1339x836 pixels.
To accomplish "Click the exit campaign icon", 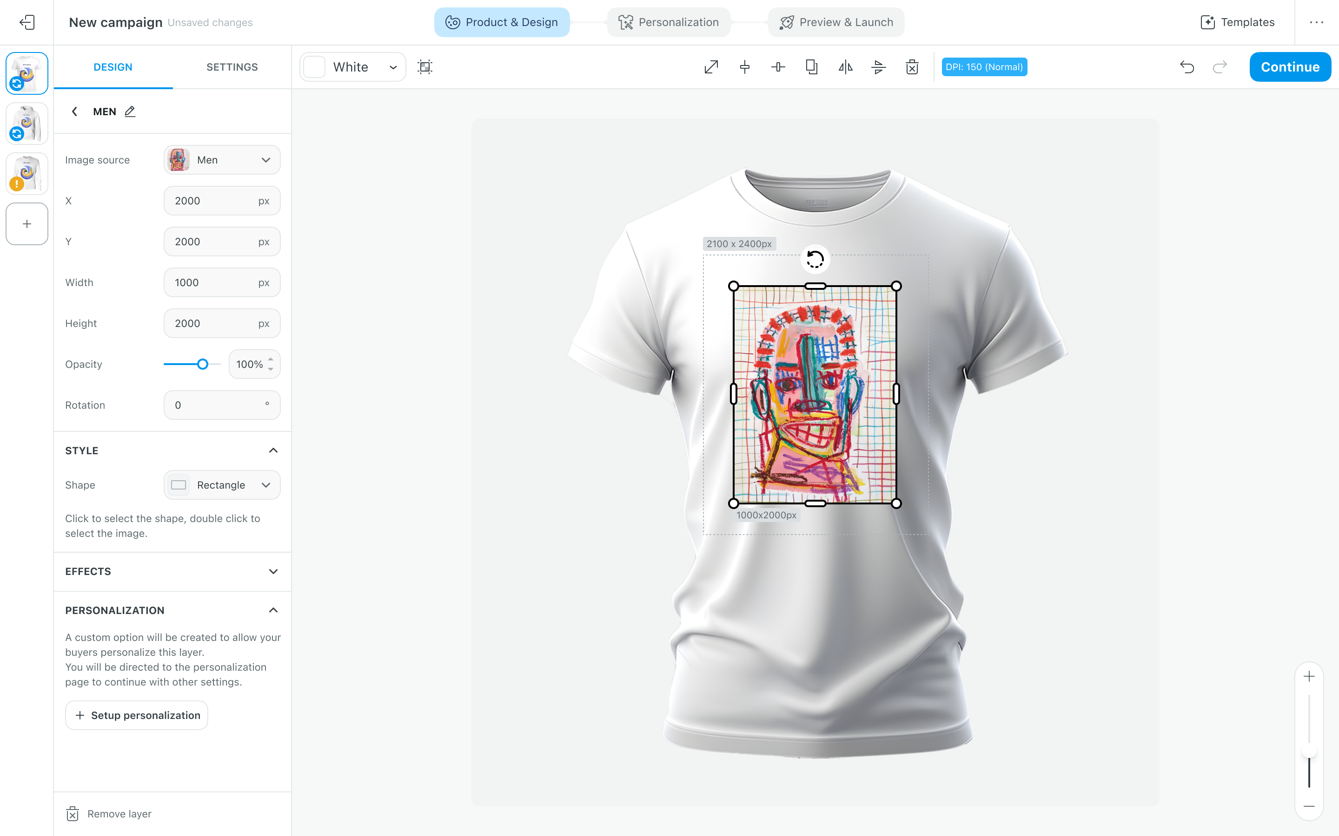I will tap(27, 22).
